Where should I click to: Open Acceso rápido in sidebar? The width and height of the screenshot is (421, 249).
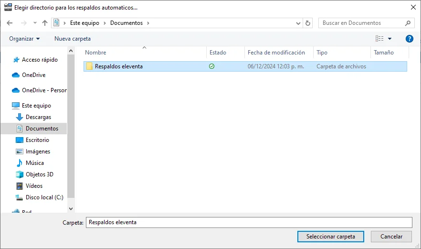pos(40,60)
